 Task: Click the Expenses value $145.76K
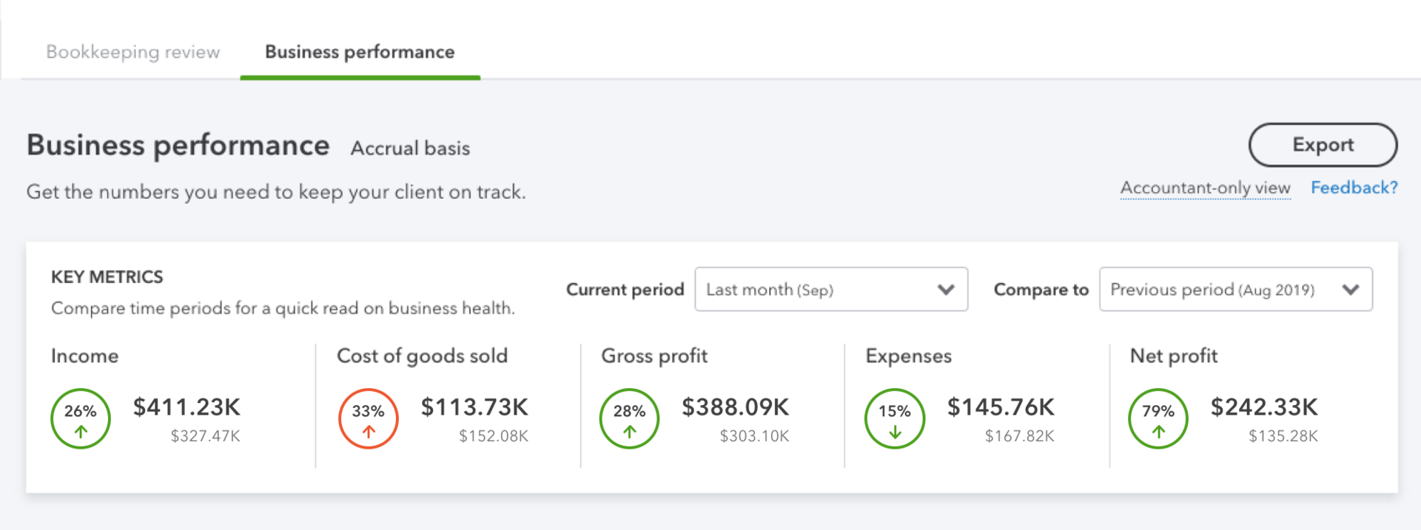tap(1001, 407)
